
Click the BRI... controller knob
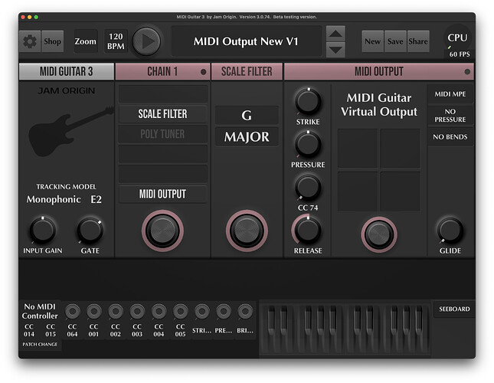pyautogui.click(x=245, y=312)
